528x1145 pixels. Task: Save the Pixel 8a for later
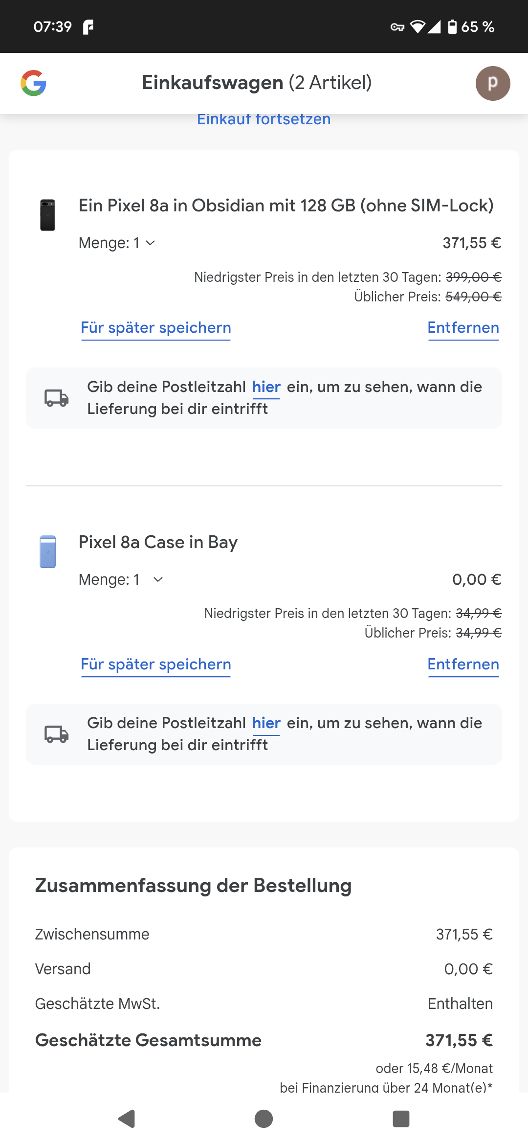155,328
